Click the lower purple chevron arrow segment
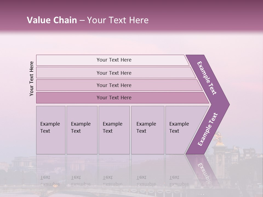Viewport: 263px width, 197px height. (207, 129)
